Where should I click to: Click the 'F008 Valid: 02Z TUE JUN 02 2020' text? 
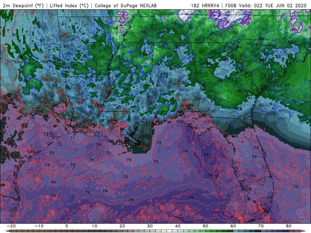point(266,5)
